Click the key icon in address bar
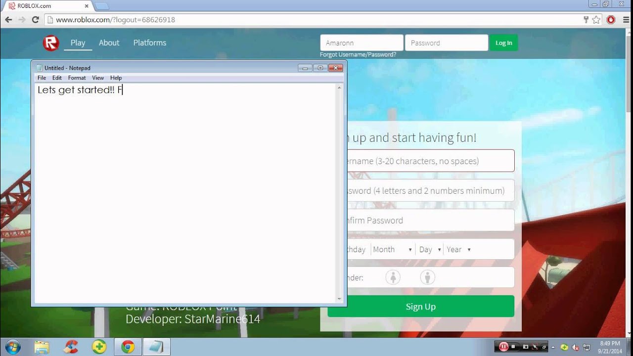The height and width of the screenshot is (356, 633). point(586,20)
